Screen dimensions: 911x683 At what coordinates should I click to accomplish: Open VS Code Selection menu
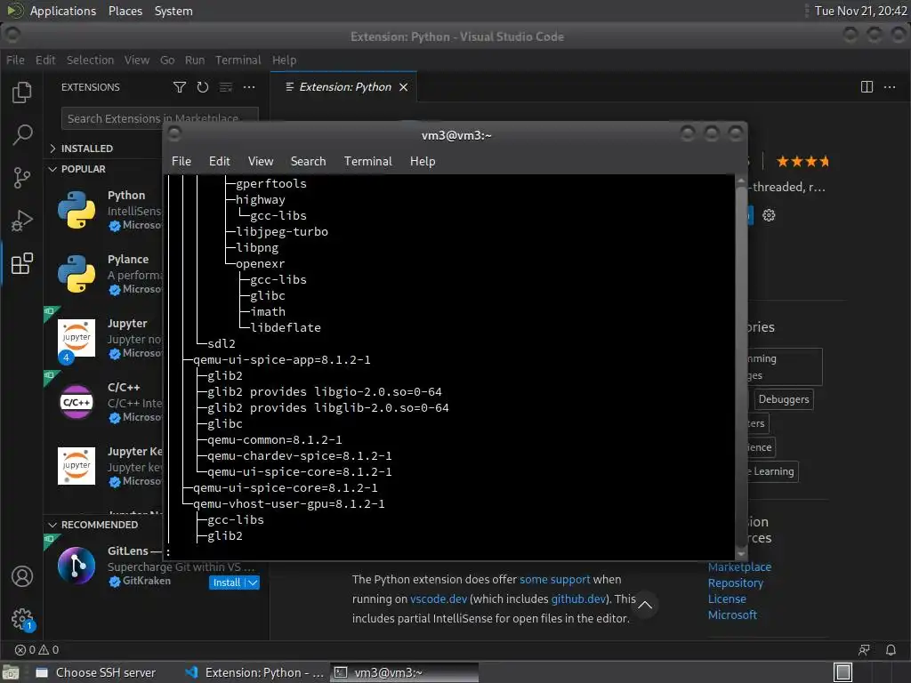(x=90, y=60)
